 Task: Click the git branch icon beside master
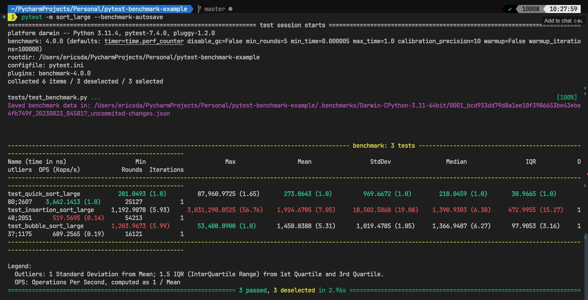point(199,9)
